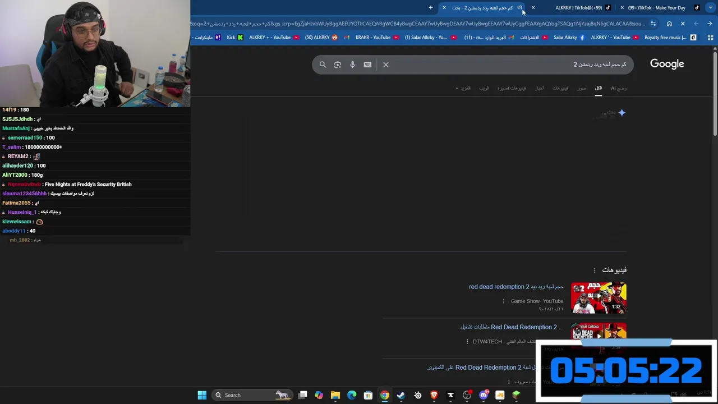Click the Google logo

coord(667,64)
